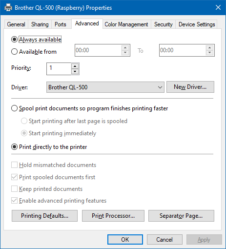226x249 pixels.
Task: Enable Spool print documents option
Action: 14,108
